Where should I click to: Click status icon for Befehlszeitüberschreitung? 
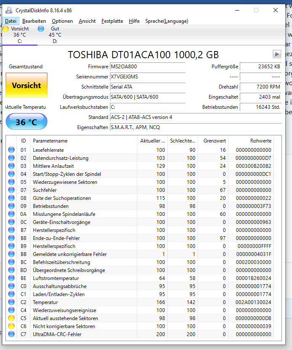[11, 262]
